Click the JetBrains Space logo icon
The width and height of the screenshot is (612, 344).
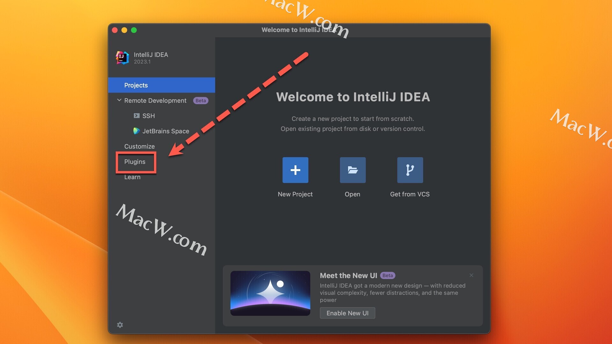click(x=136, y=131)
